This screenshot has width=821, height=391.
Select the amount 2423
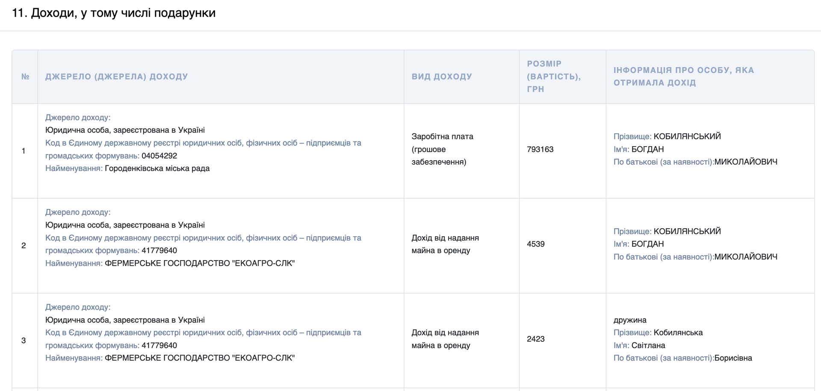tap(535, 339)
